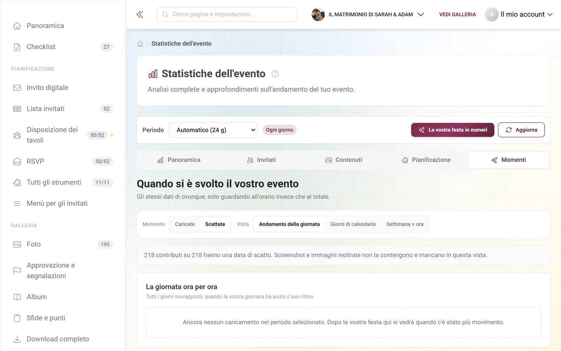Click the Menù per gli invitati icon
Viewport: 561px width, 351px height.
coord(17,204)
